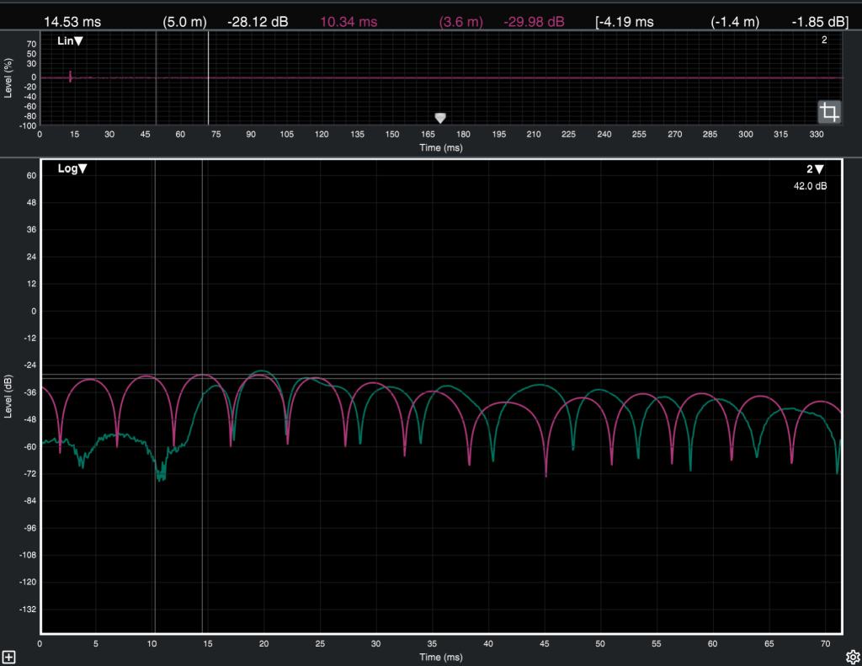Click the magenta (3.6 m) distance readout
The height and width of the screenshot is (666, 862).
click(460, 21)
